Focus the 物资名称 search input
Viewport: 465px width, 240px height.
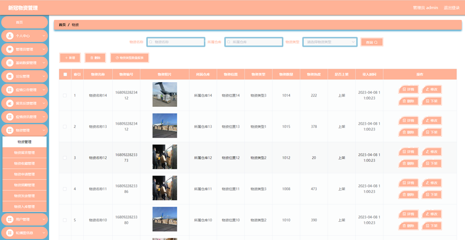click(x=176, y=42)
